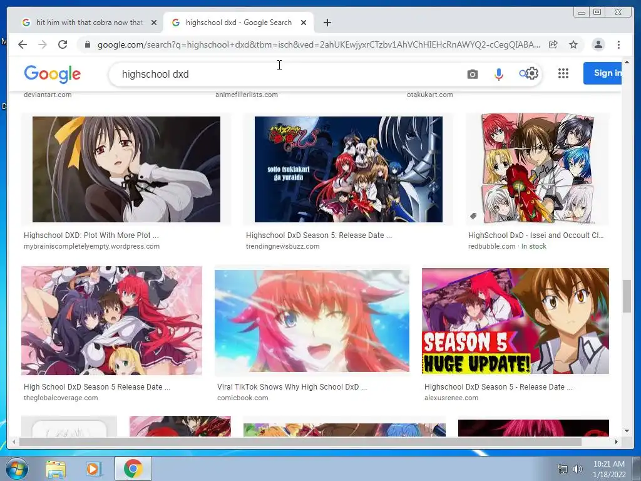Close the 'hit him with that cobra' tab
The image size is (641, 481).
tap(154, 23)
